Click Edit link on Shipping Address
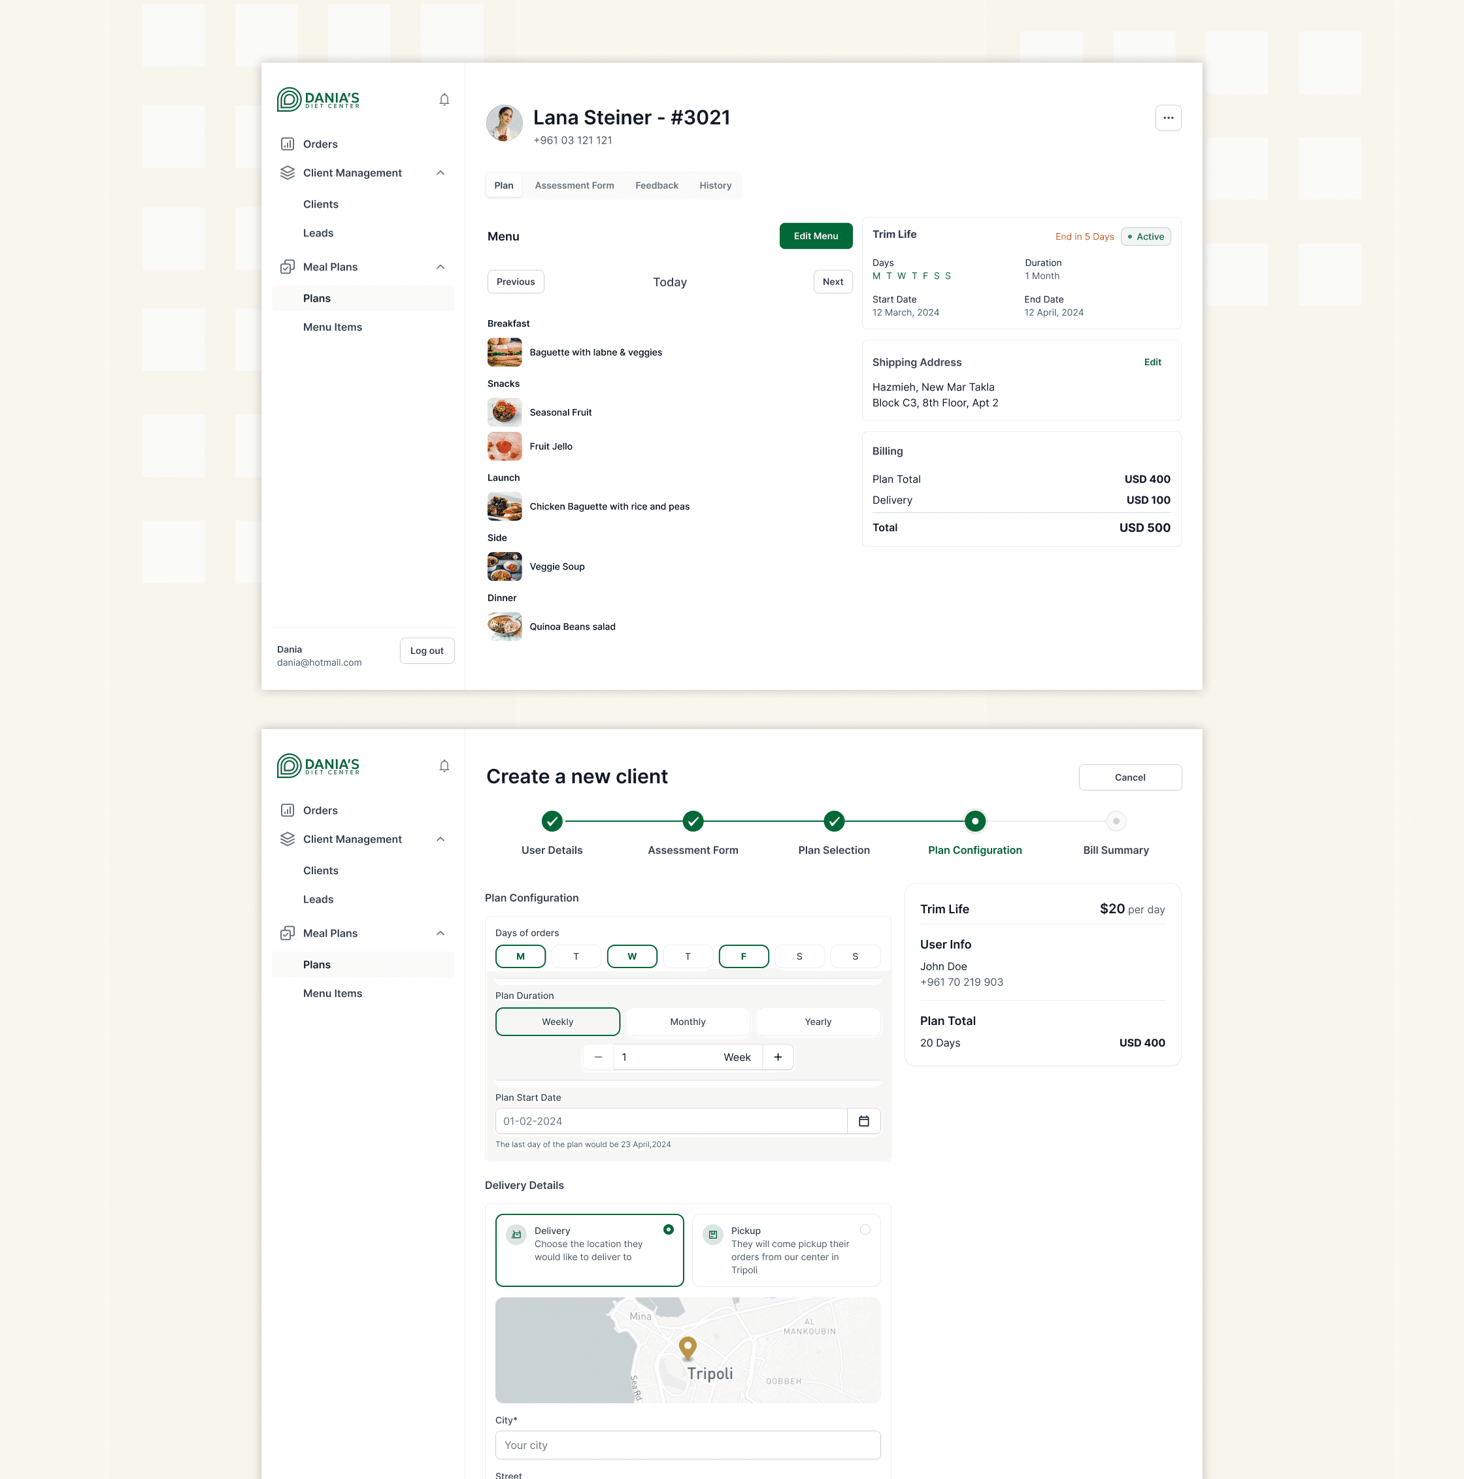 1152,362
